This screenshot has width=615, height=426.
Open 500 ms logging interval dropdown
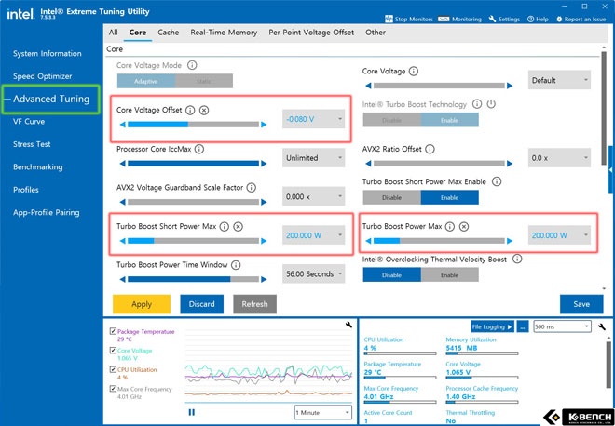coord(562,326)
